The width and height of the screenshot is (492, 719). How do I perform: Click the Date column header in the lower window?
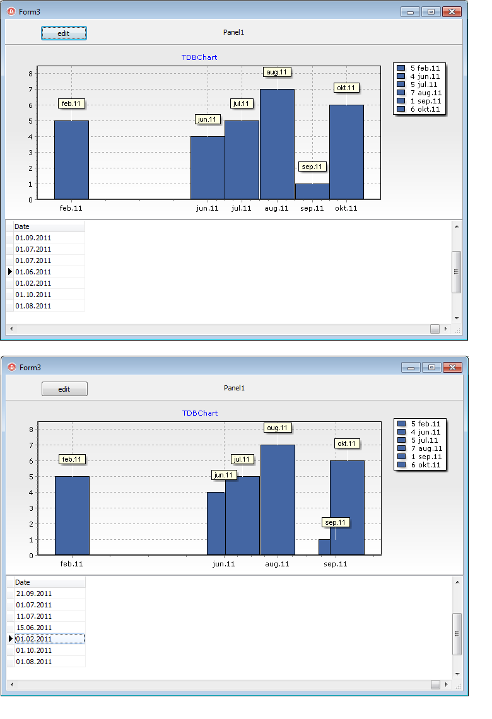click(50, 582)
